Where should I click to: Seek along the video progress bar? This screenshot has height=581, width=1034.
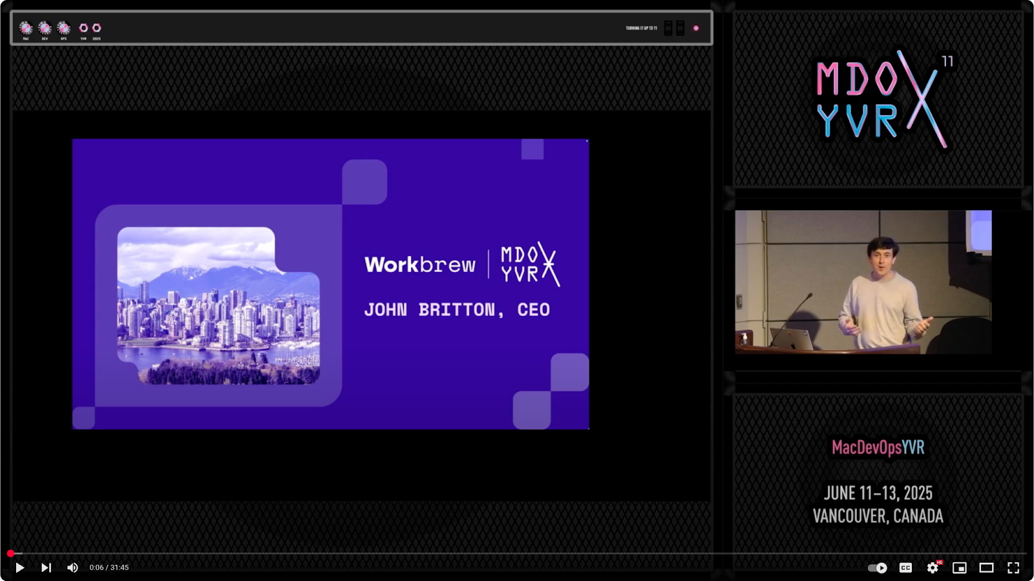coord(517,553)
